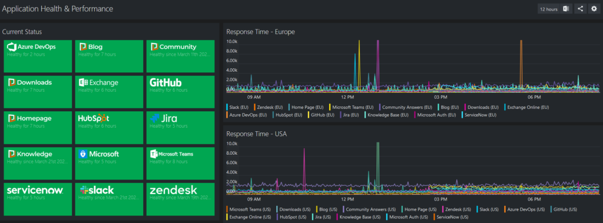Toggle Microsoft Auth (EU) legend series

pos(435,115)
